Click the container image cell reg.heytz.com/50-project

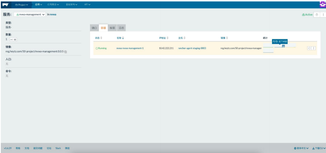241,48
